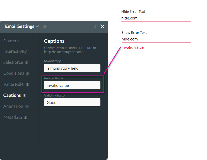Image resolution: width=207 pixels, height=160 pixels.
Task: Edit the Invalid Value caption field
Action: coord(72,85)
